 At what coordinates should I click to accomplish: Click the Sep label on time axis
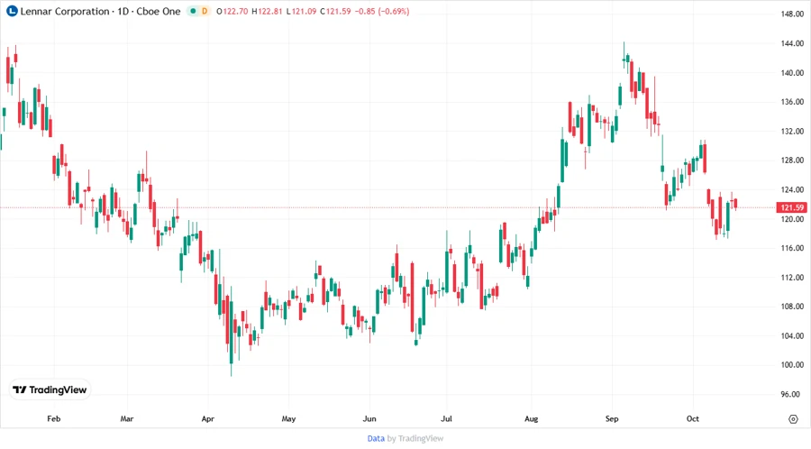(612, 419)
